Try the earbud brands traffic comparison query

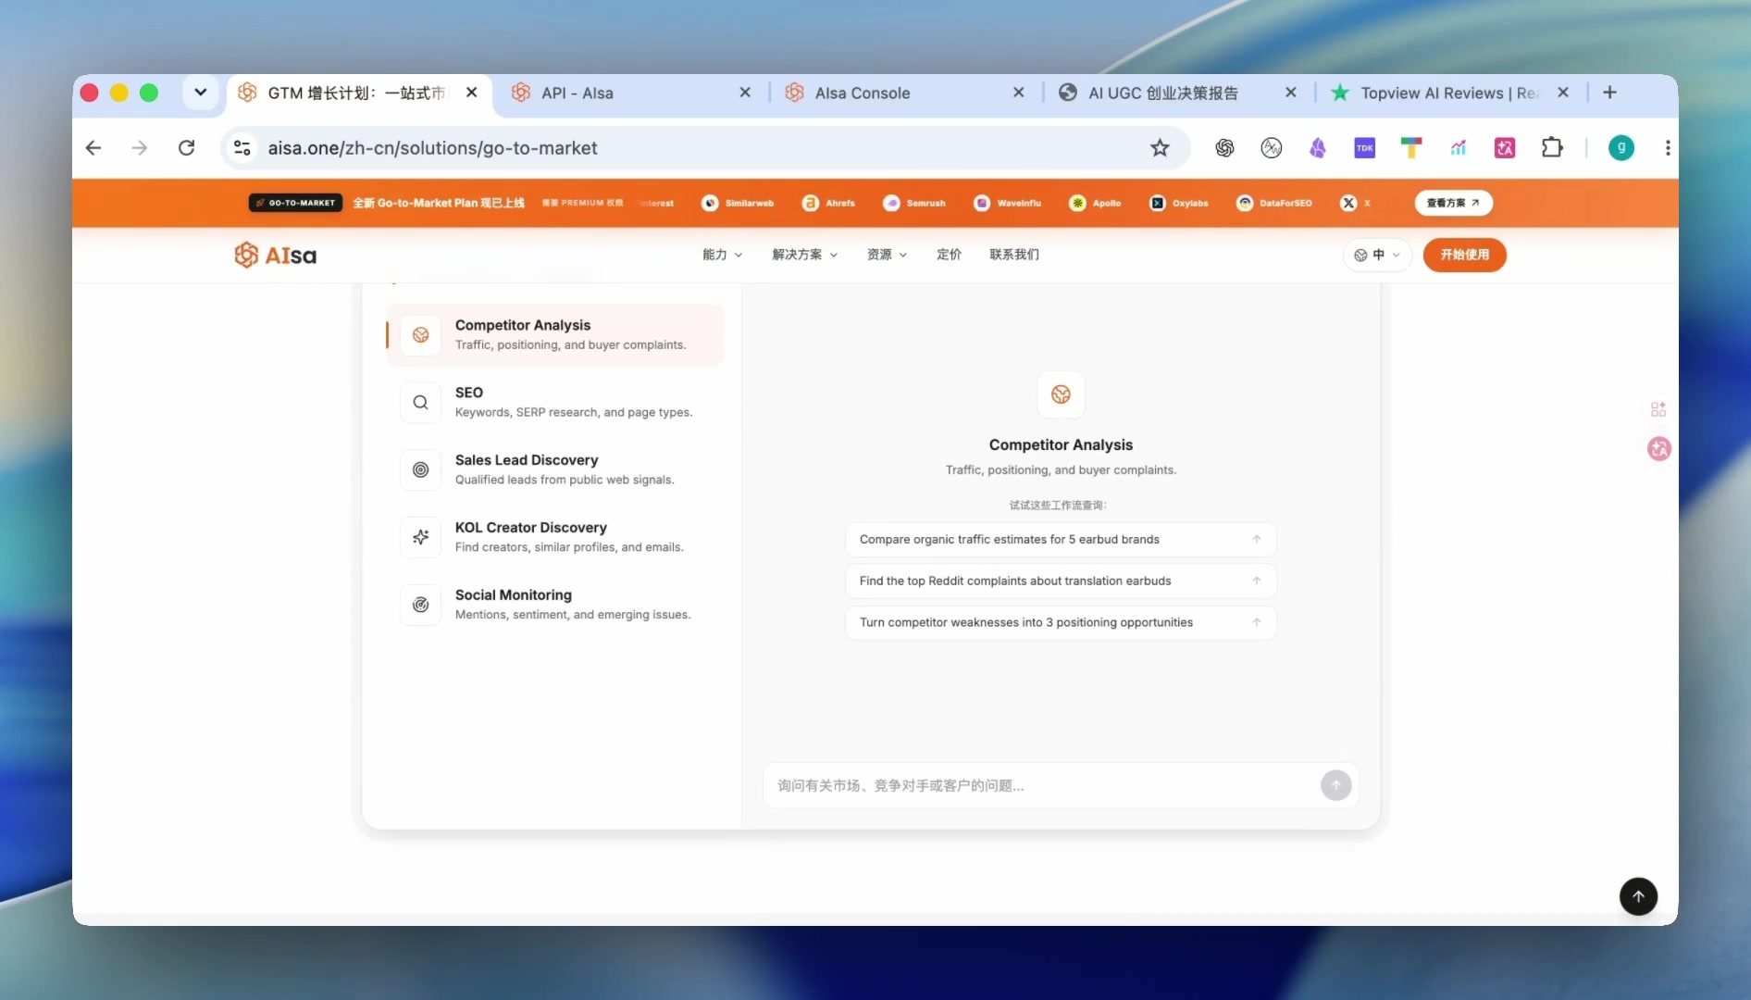point(1061,539)
